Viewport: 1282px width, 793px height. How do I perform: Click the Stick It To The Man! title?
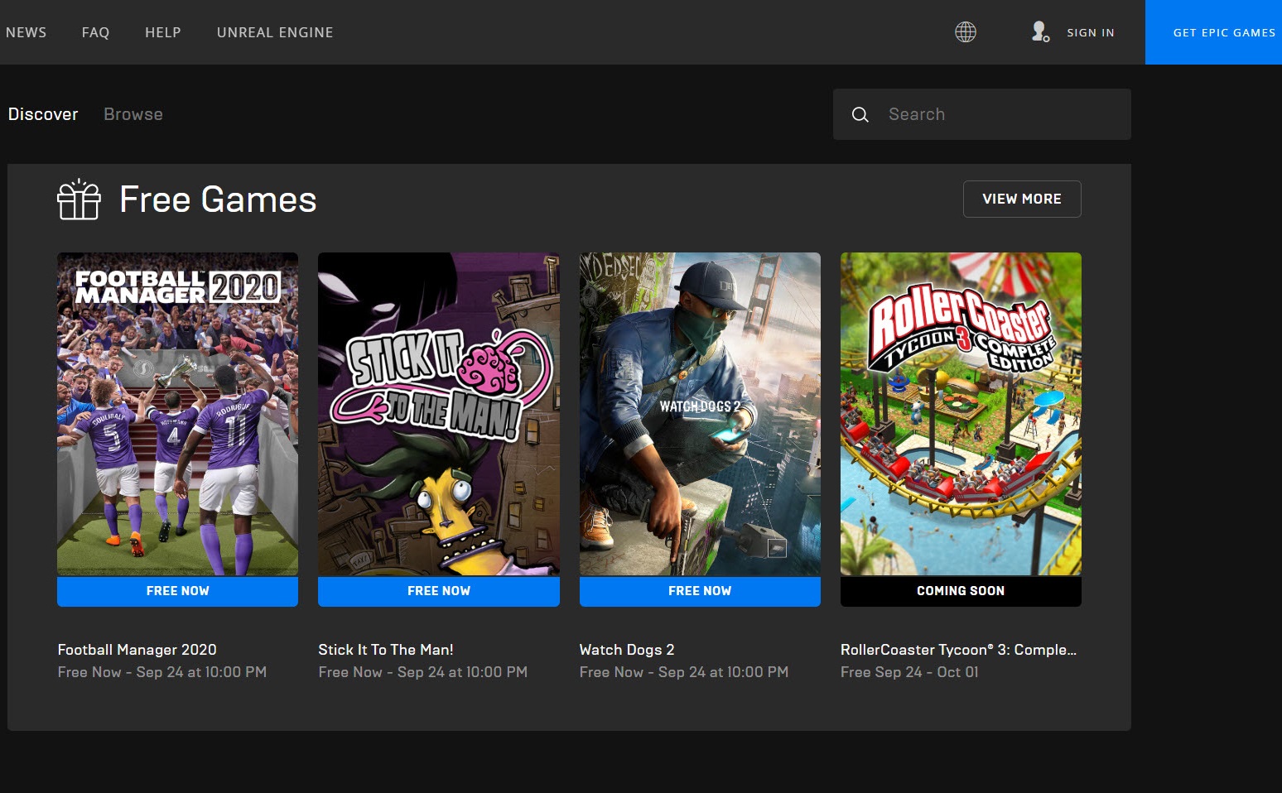click(386, 650)
